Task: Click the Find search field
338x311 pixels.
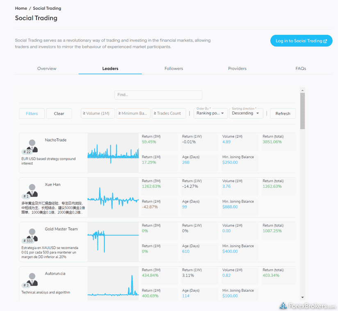Action: 158,95
